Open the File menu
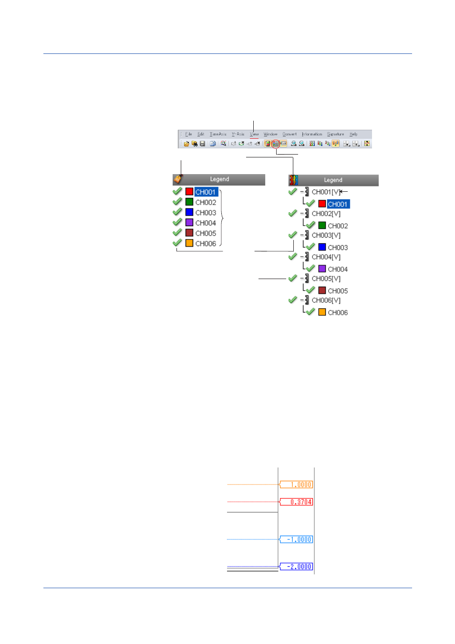 (x=188, y=134)
